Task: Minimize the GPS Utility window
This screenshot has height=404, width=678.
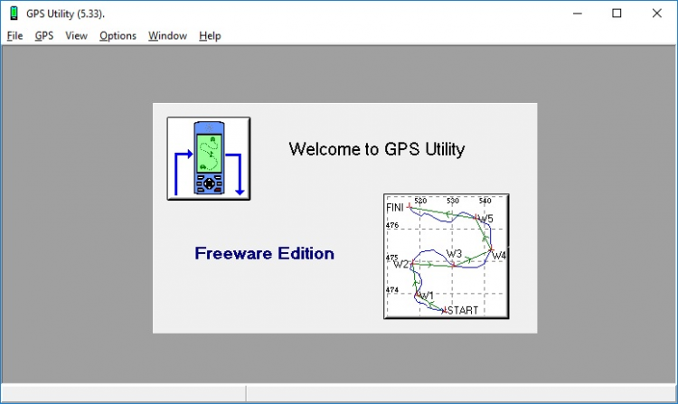Action: click(x=578, y=14)
